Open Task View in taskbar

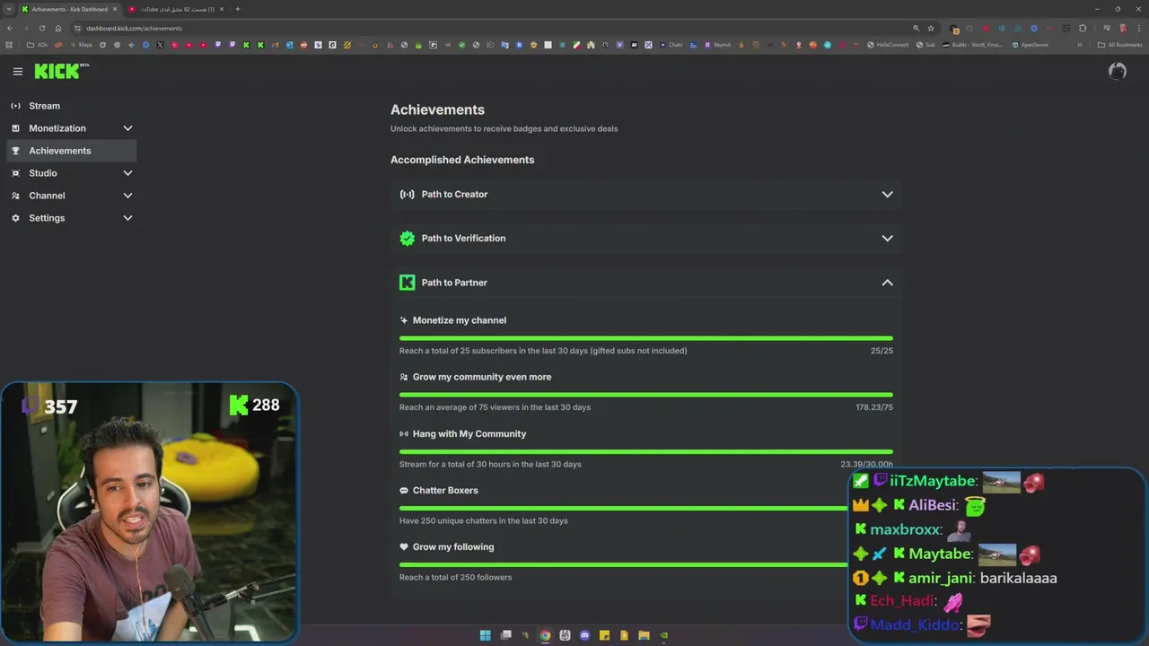point(505,635)
